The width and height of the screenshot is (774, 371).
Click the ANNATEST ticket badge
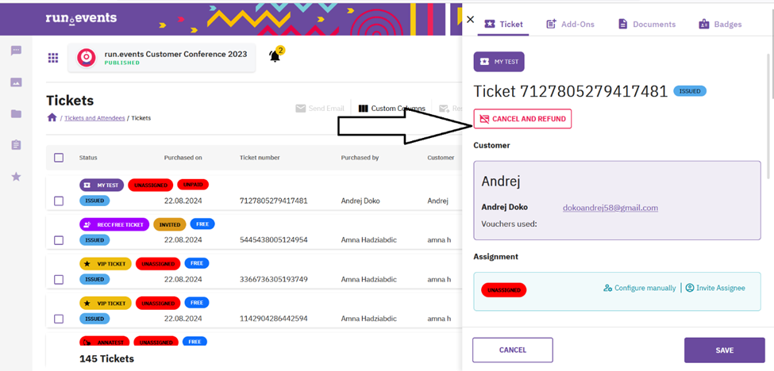tap(105, 340)
